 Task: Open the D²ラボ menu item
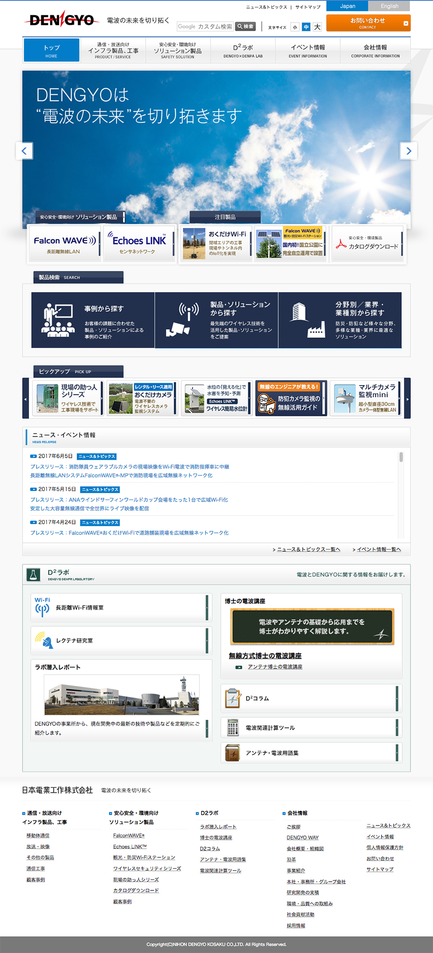tap(243, 51)
